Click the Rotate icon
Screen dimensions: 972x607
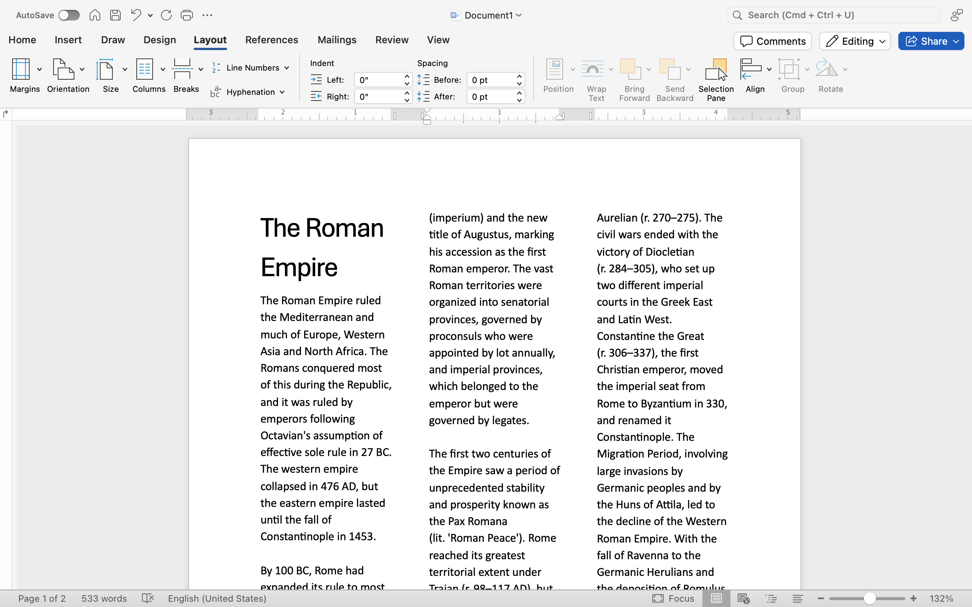tap(827, 68)
